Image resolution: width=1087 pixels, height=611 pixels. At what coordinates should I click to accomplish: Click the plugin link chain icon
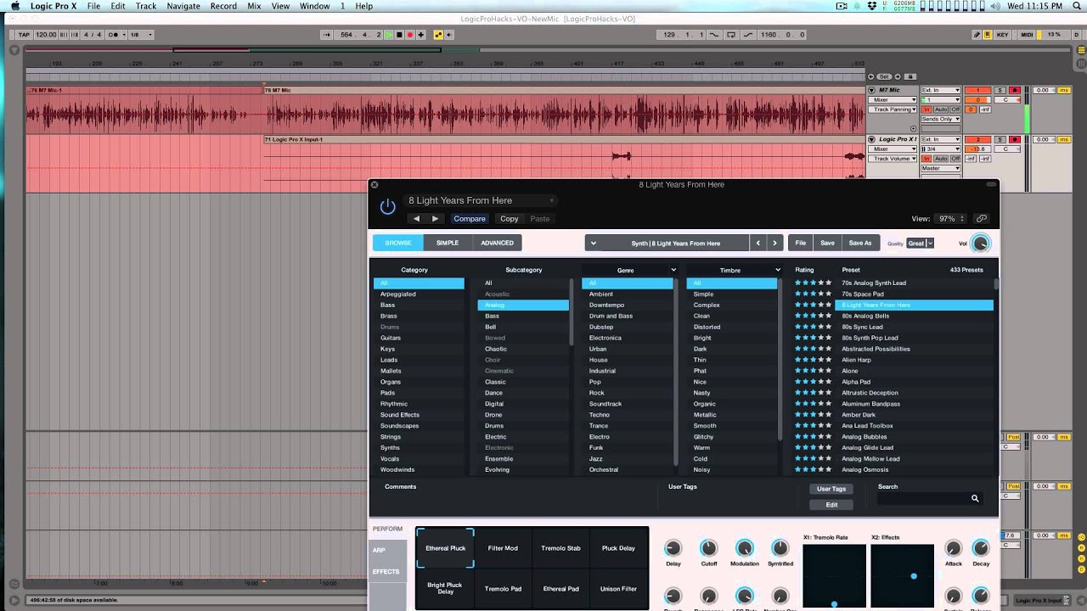981,219
